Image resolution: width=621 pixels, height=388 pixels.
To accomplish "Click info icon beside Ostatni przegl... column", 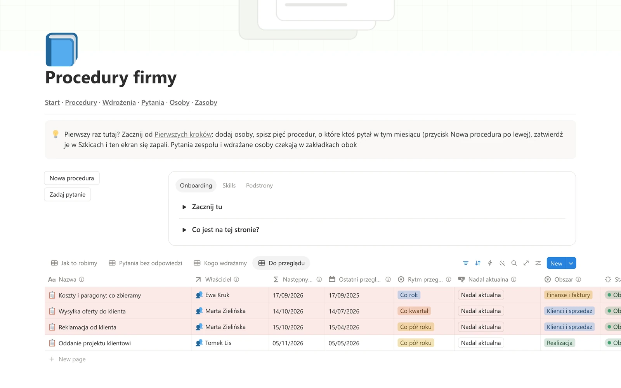I will click(x=388, y=279).
